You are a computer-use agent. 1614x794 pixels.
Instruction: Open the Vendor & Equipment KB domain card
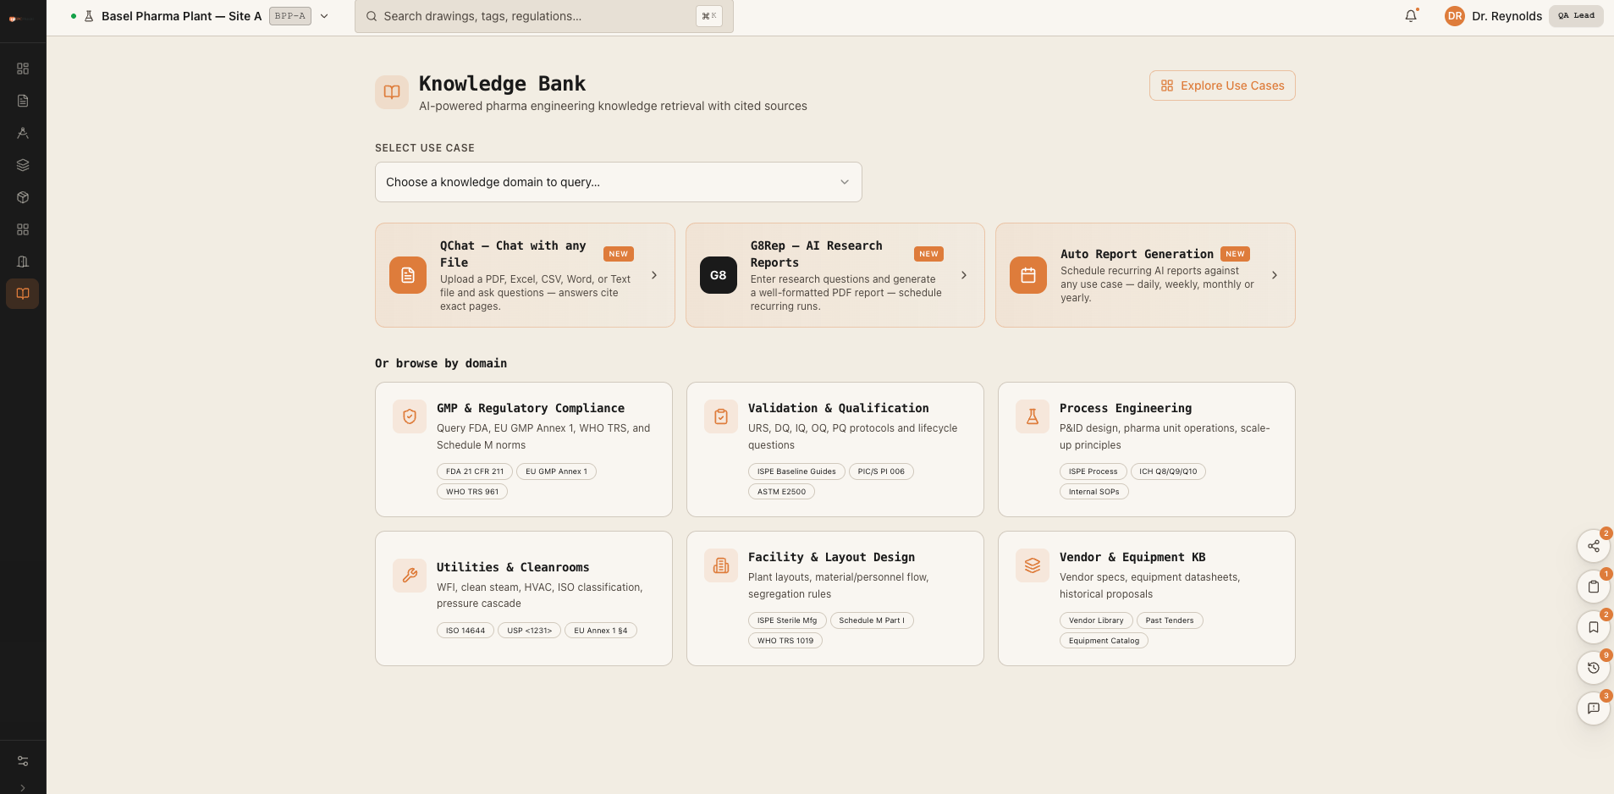pos(1147,598)
